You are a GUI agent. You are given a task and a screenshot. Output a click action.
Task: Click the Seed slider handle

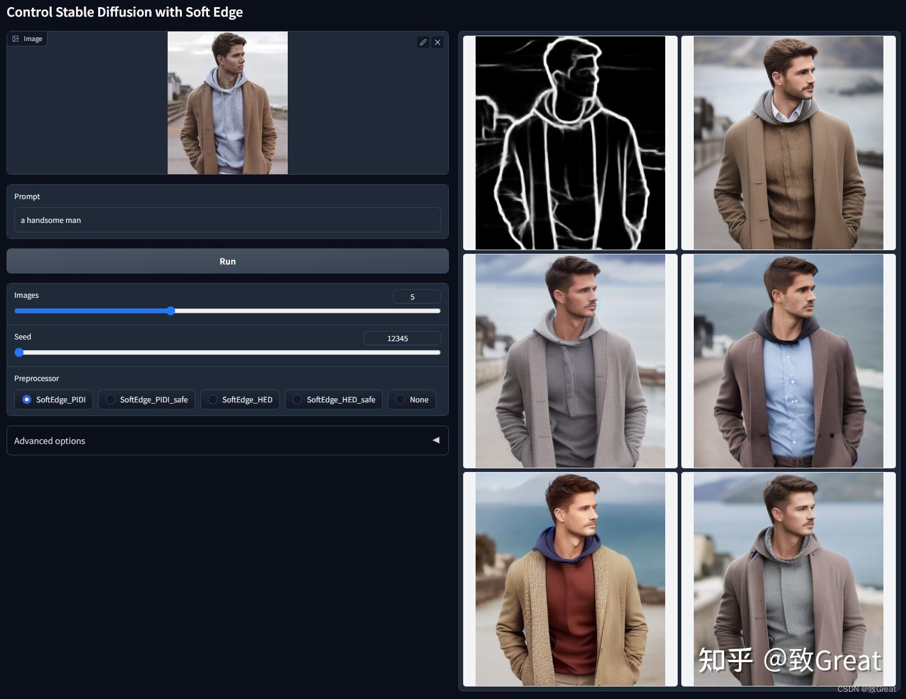[x=19, y=352]
